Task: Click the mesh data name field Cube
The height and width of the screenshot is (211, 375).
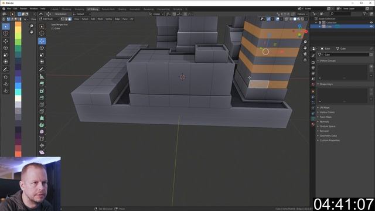Action: (346, 55)
